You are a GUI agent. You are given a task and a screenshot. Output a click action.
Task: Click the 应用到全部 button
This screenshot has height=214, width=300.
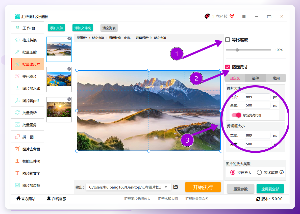click(x=270, y=189)
